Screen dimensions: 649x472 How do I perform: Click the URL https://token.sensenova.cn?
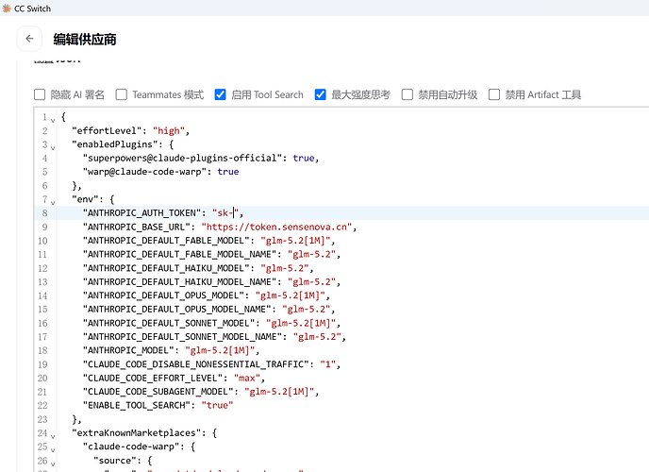pos(276,227)
